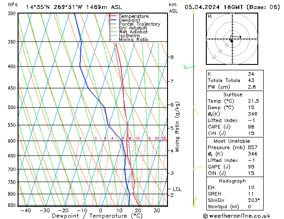Viewport: 284px width, 219px height.
Task: Click the LCL marker label
Action: tap(177, 189)
